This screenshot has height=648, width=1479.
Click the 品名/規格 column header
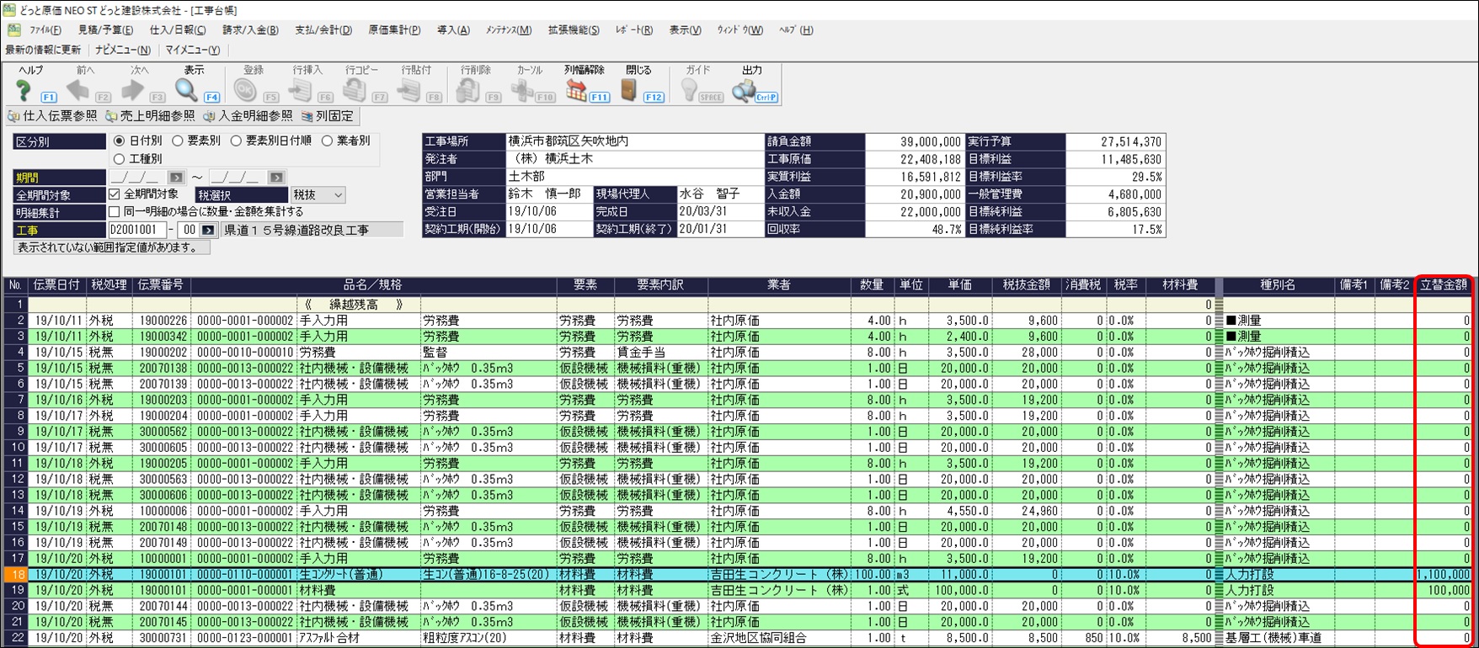coord(373,285)
